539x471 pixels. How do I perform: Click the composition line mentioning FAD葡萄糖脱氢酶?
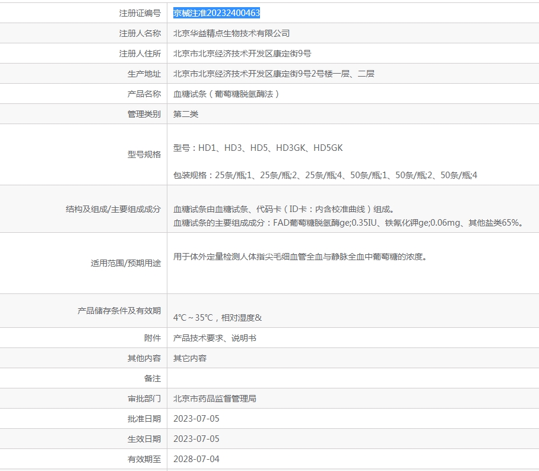coord(348,223)
